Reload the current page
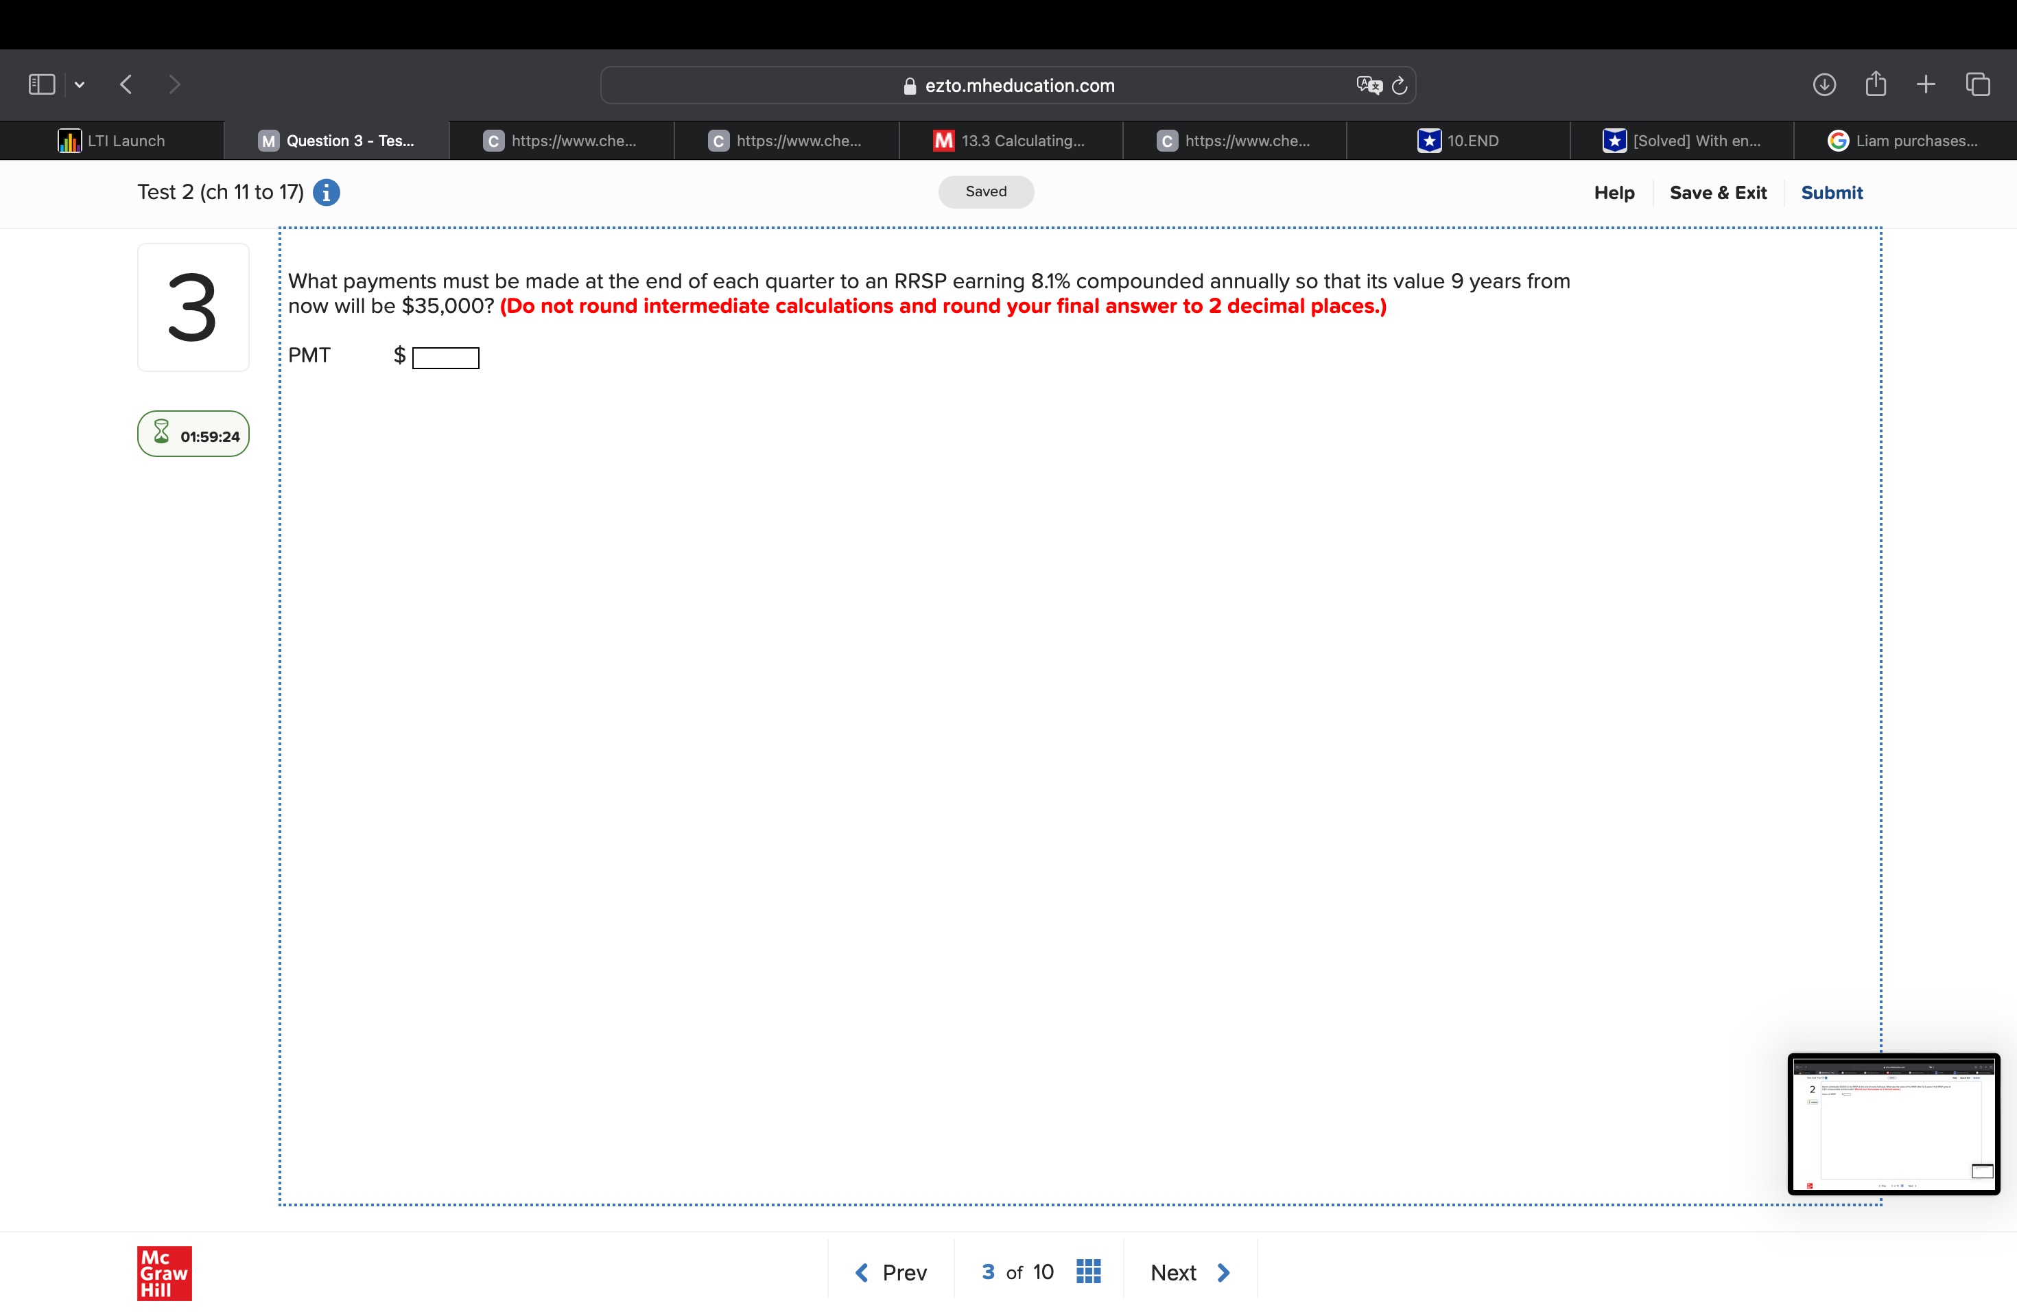Image resolution: width=2017 pixels, height=1312 pixels. tap(1398, 85)
